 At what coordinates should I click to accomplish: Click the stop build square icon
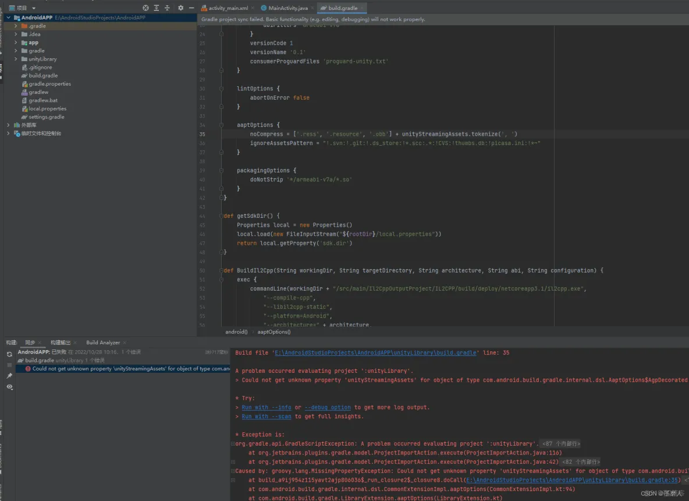click(9, 365)
